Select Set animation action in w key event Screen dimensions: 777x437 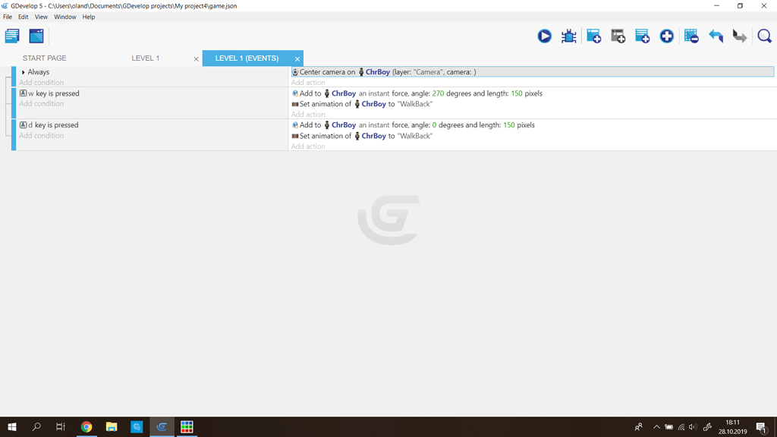click(x=362, y=104)
